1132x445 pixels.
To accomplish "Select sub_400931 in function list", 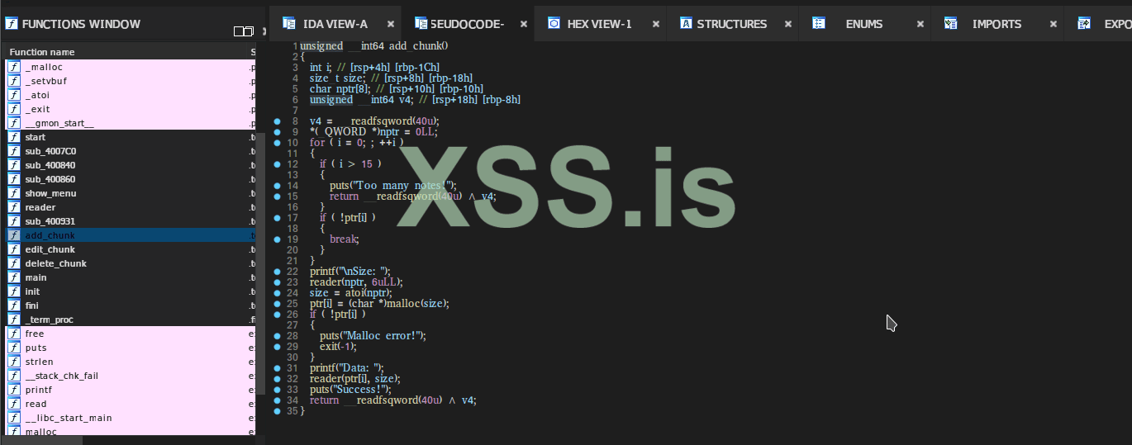I will [x=131, y=221].
